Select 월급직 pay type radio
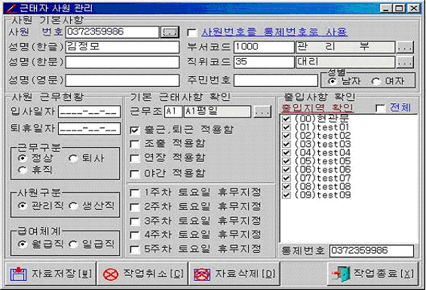Image resolution: width=426 pixels, height=290 pixels. tap(23, 244)
